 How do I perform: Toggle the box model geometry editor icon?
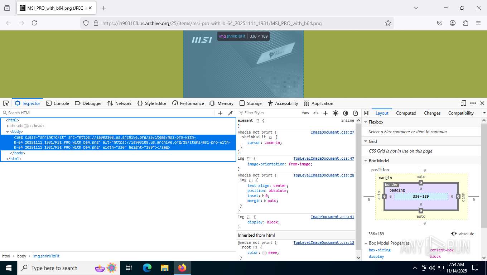tap(454, 234)
